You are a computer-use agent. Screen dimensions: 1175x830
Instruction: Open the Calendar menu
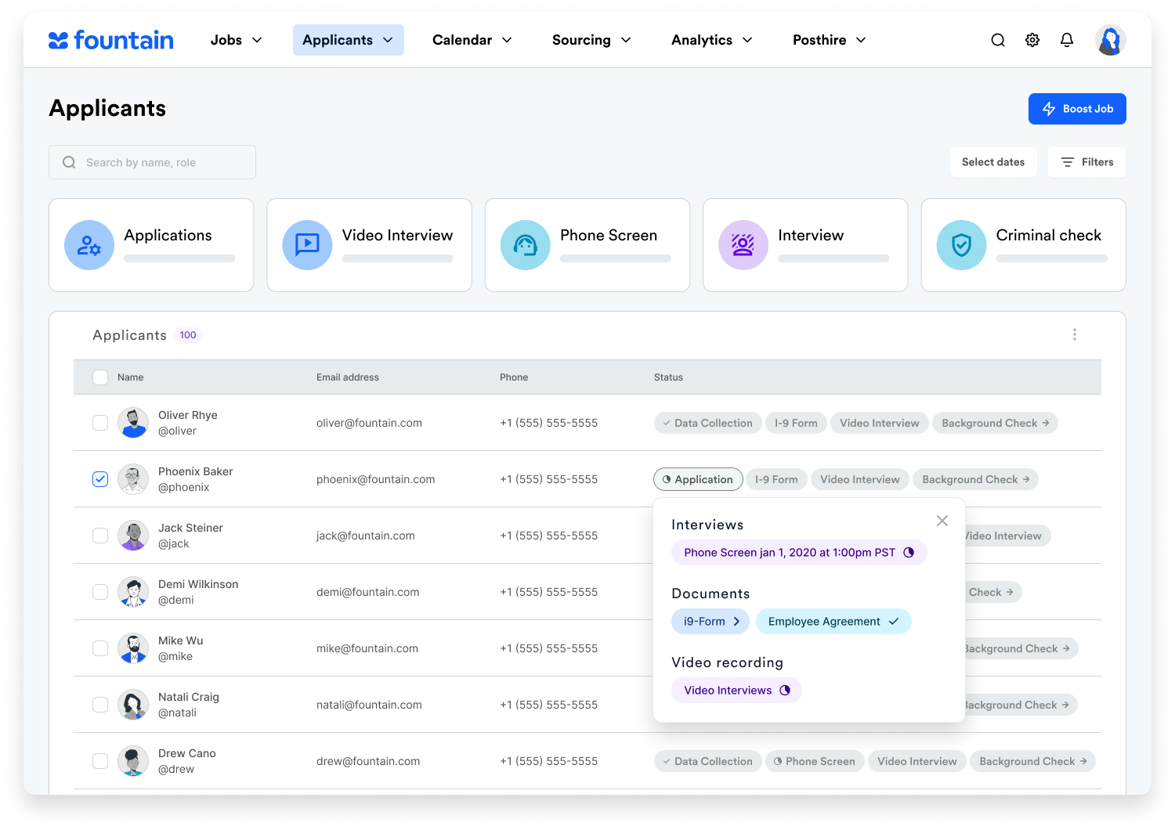472,40
